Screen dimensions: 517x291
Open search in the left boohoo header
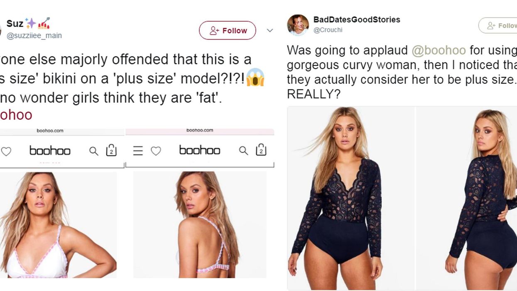click(94, 151)
